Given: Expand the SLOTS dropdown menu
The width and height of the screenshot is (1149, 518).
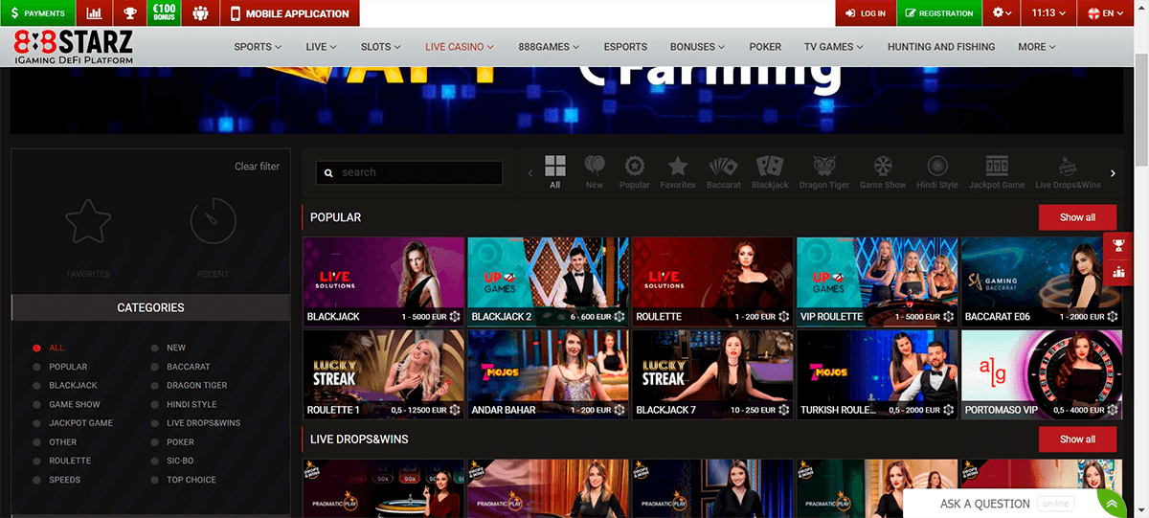Looking at the screenshot, I should tap(382, 46).
